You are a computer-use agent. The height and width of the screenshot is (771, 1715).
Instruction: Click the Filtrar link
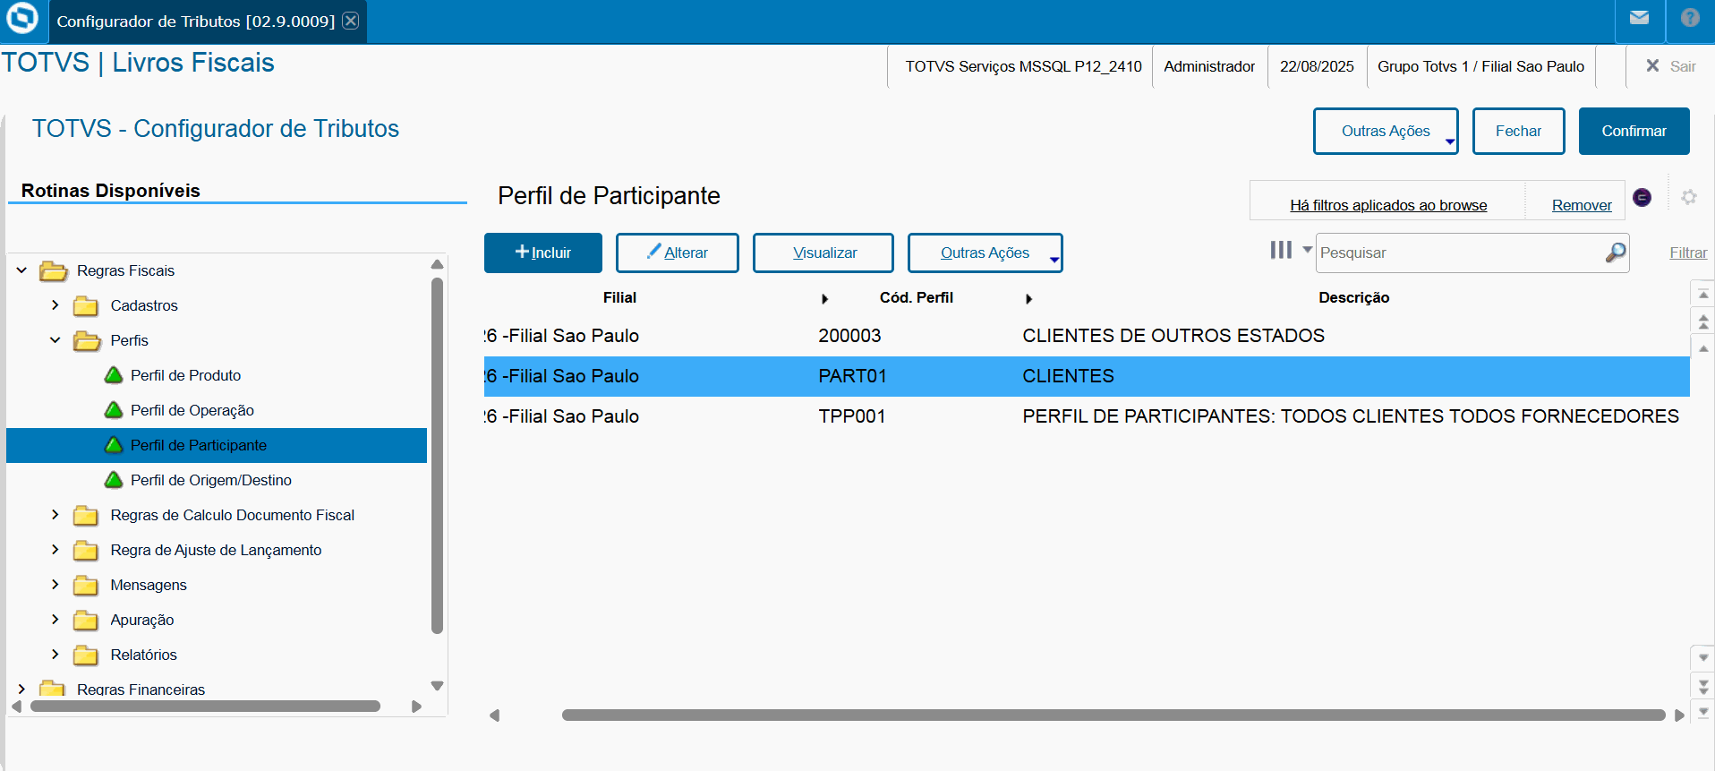click(x=1688, y=253)
